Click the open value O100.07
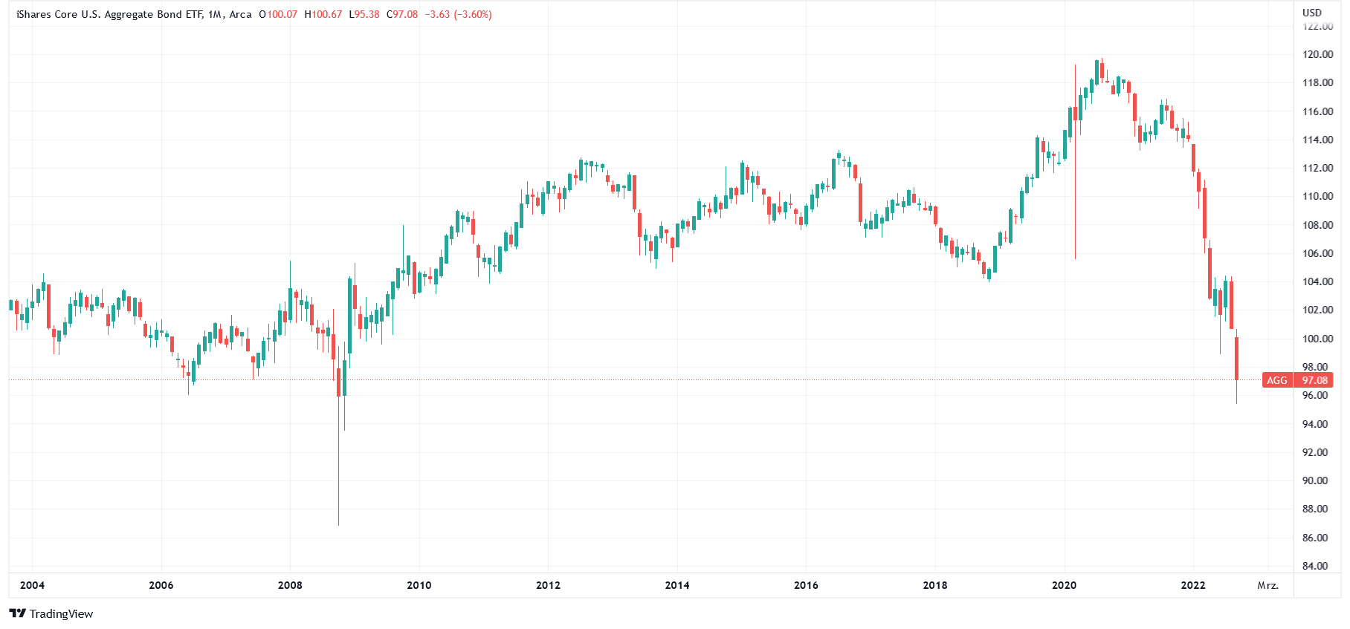 pyautogui.click(x=278, y=14)
